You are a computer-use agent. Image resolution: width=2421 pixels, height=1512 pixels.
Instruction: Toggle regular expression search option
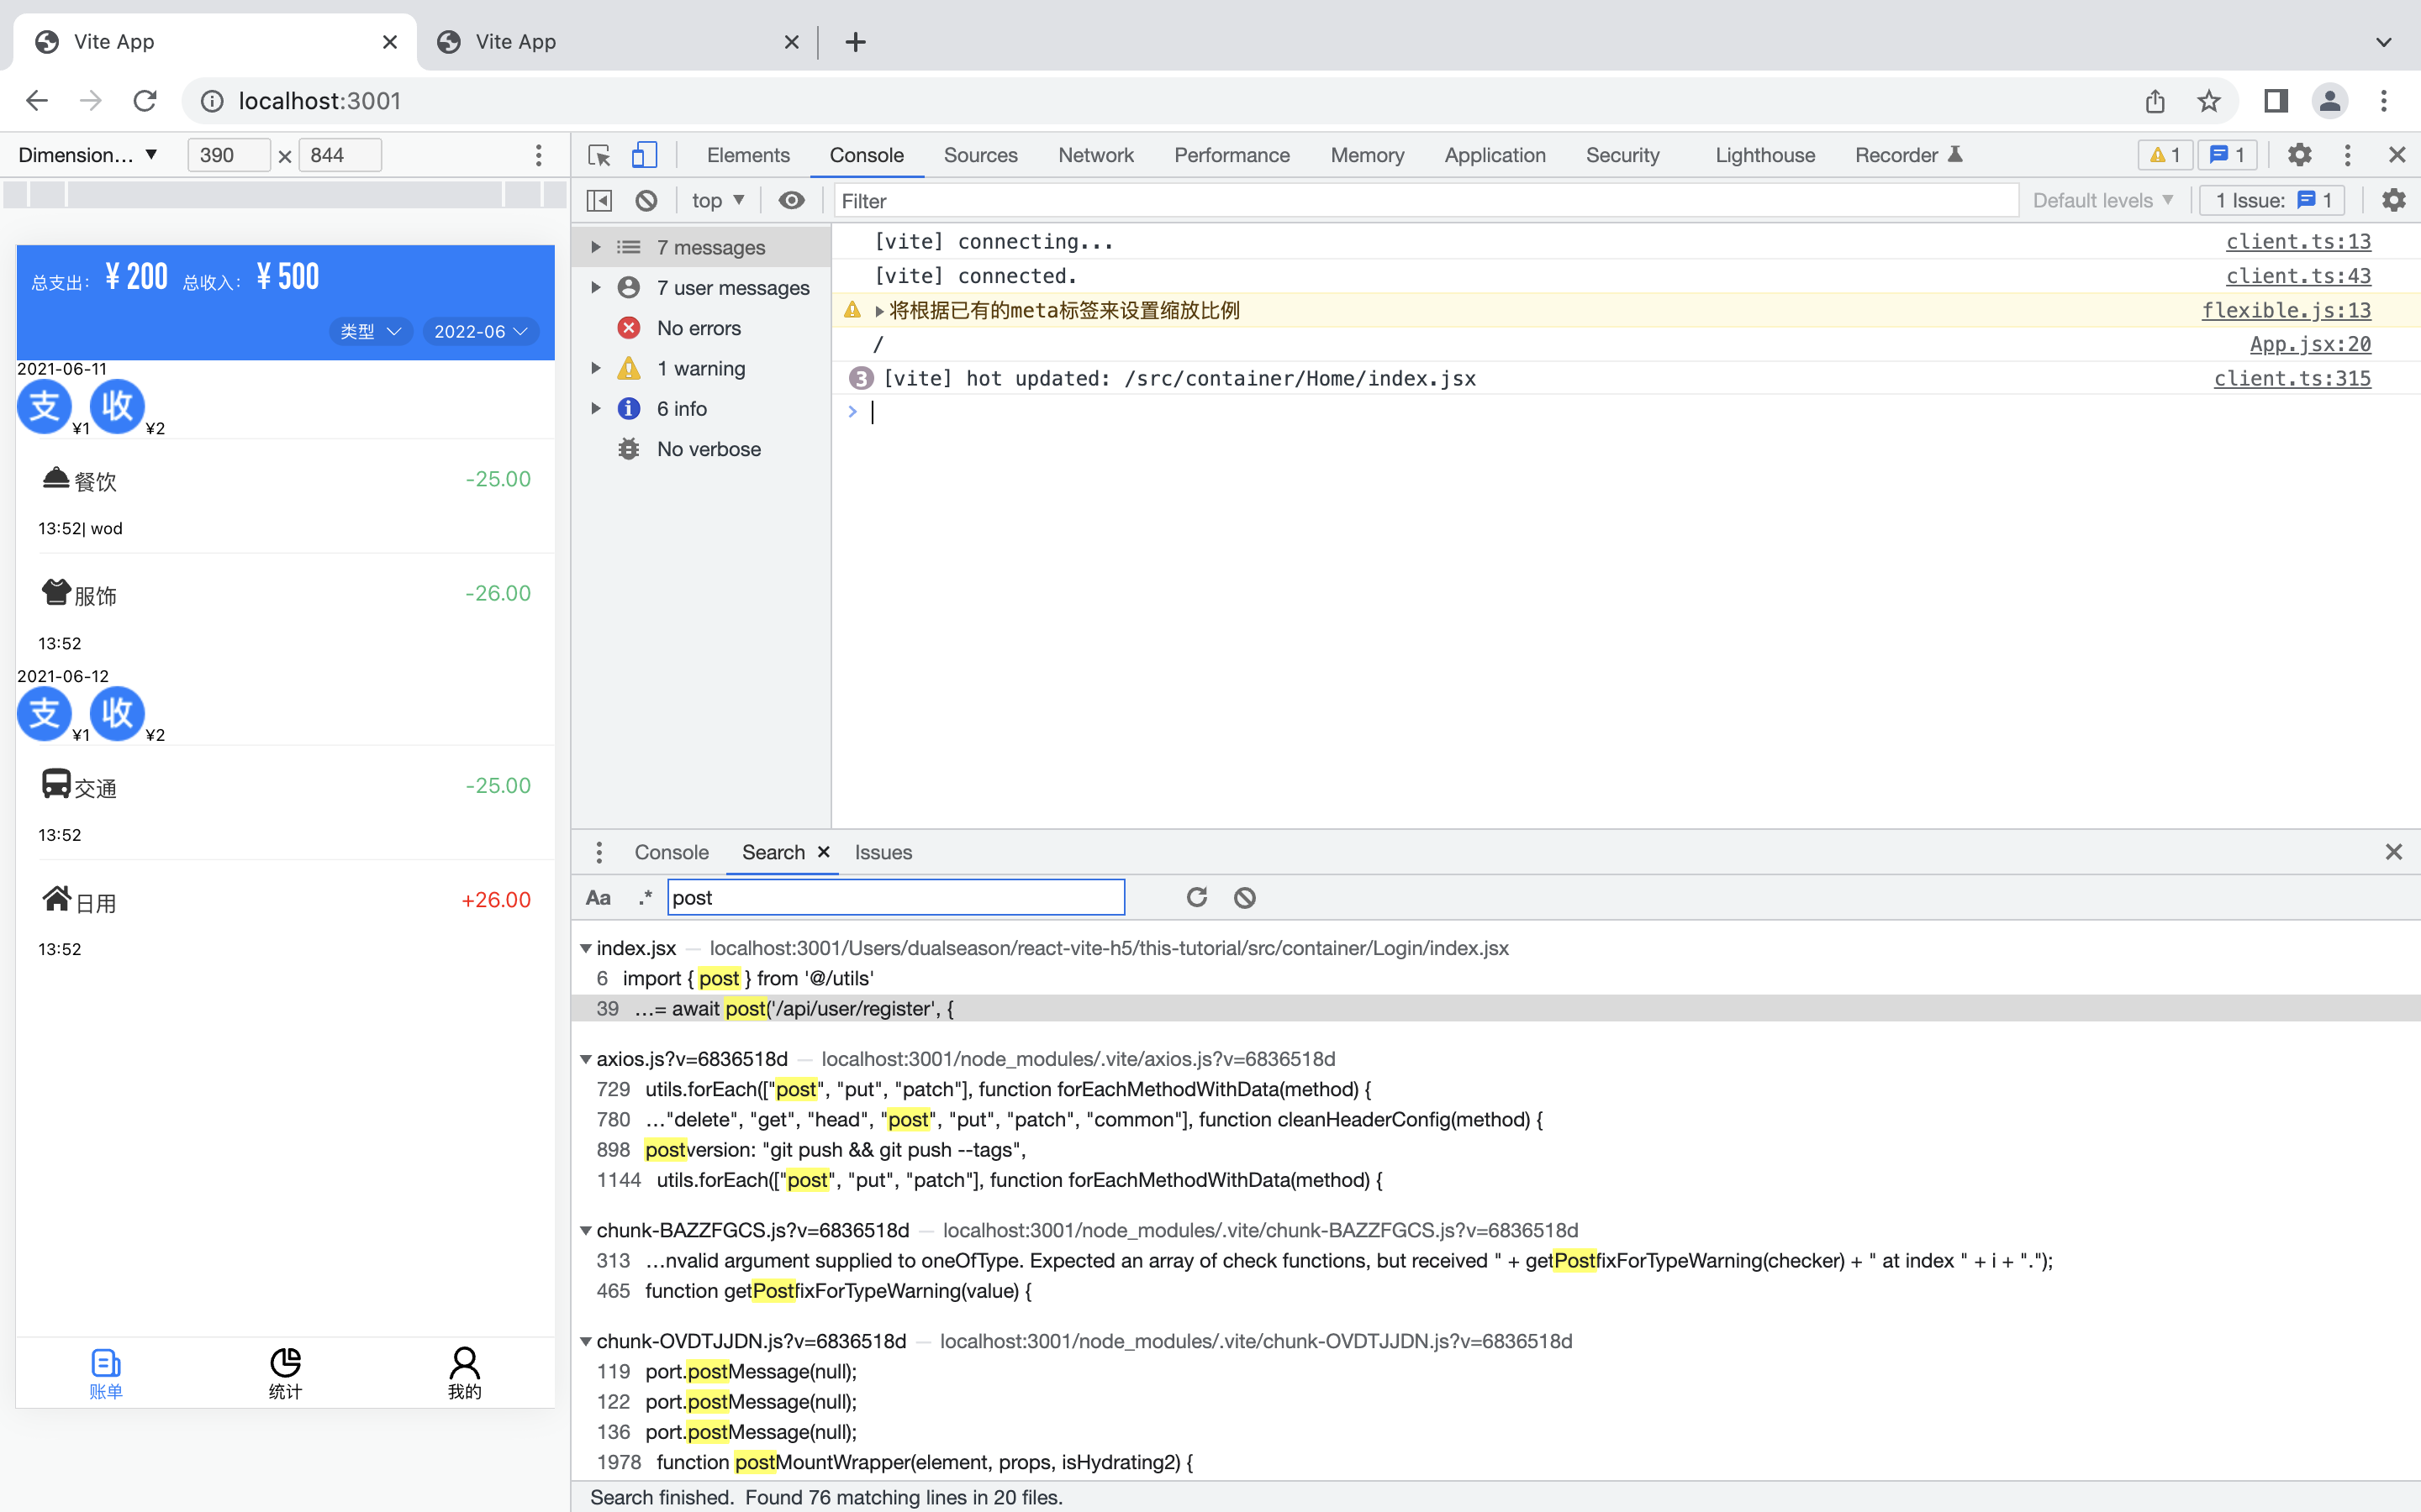(646, 897)
